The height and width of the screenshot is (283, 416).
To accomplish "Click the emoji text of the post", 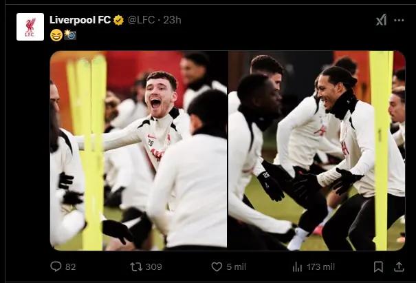I will (63, 34).
